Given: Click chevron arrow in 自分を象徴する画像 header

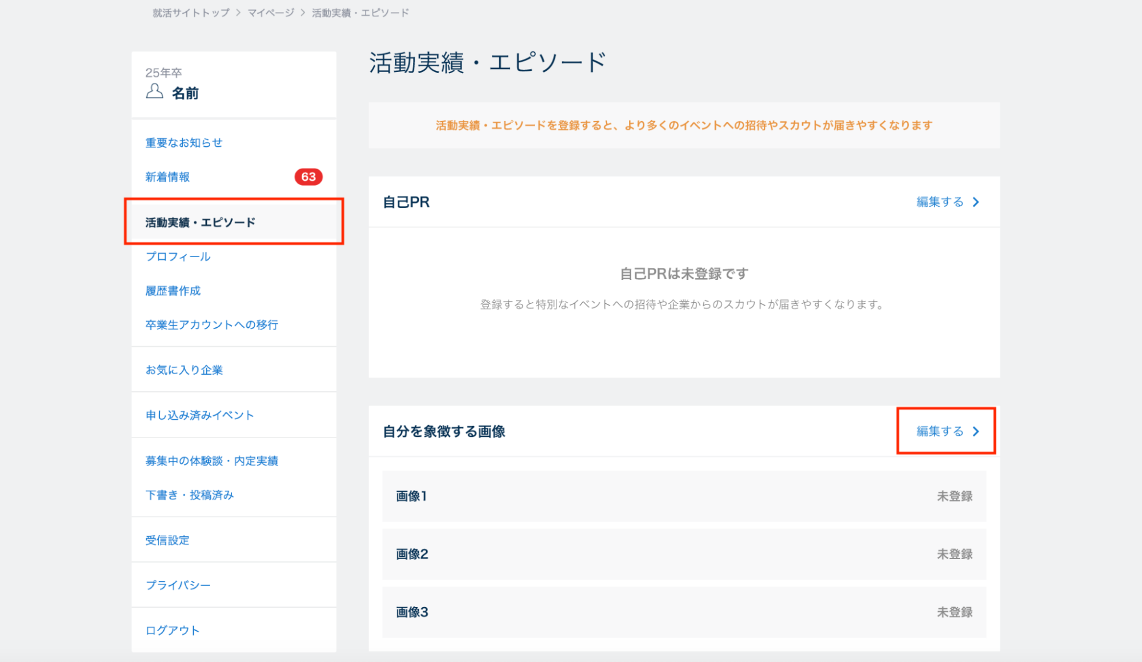Looking at the screenshot, I should [x=976, y=432].
